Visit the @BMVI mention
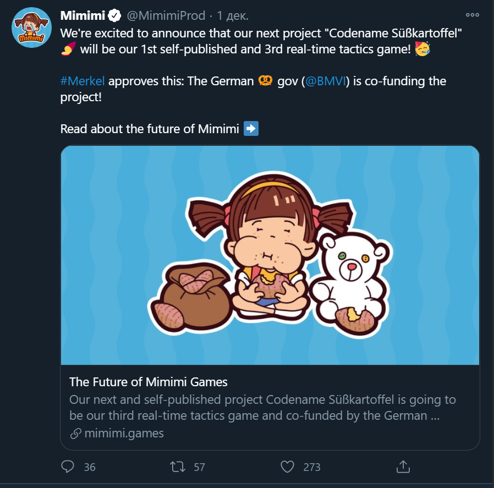This screenshot has width=494, height=488. coord(326,81)
